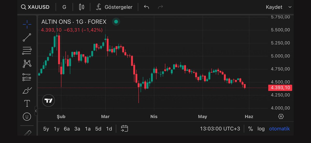Viewport: 311px width, 143px height.
Task: Select the brush drawing tool
Action: 27,90
